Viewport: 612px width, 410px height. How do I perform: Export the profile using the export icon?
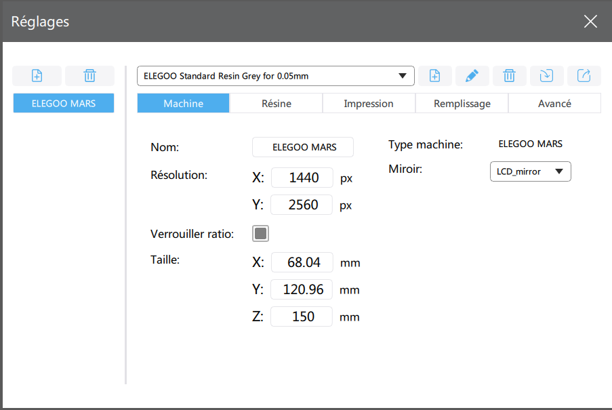(584, 76)
